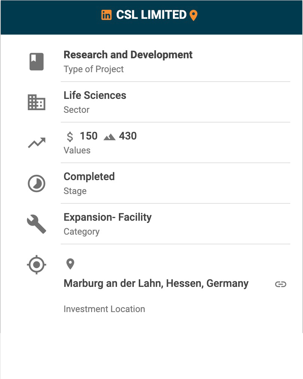The image size is (303, 379).
Task: Click the Completed stage value
Action: coord(89,177)
